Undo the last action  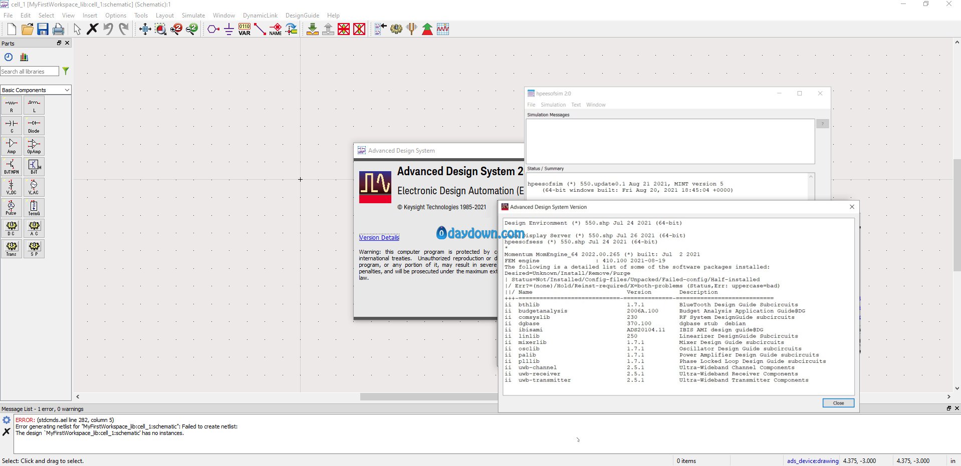pos(108,29)
